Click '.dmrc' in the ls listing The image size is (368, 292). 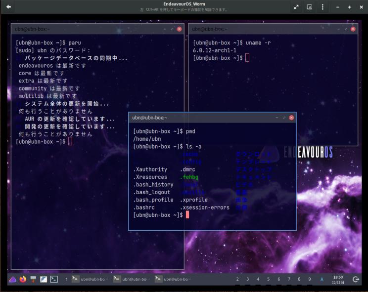[187, 169]
